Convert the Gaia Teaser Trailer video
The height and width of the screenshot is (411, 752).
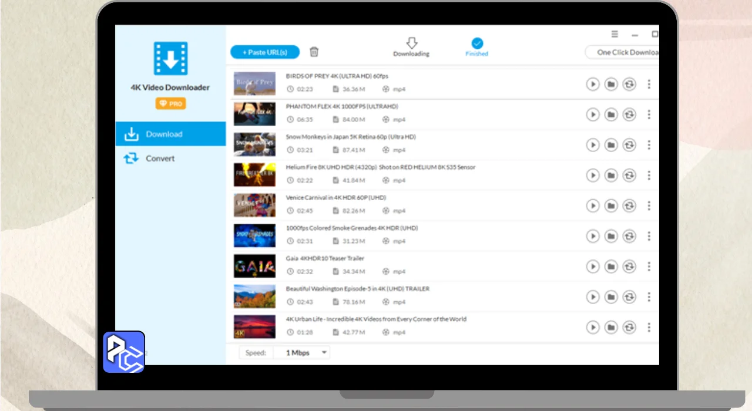(629, 267)
